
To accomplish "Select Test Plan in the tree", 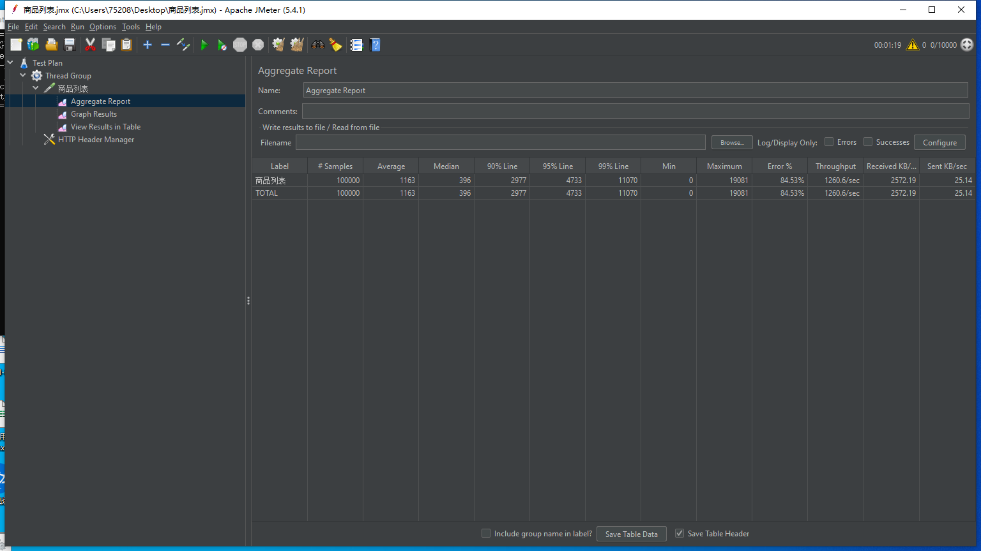I will (x=47, y=63).
